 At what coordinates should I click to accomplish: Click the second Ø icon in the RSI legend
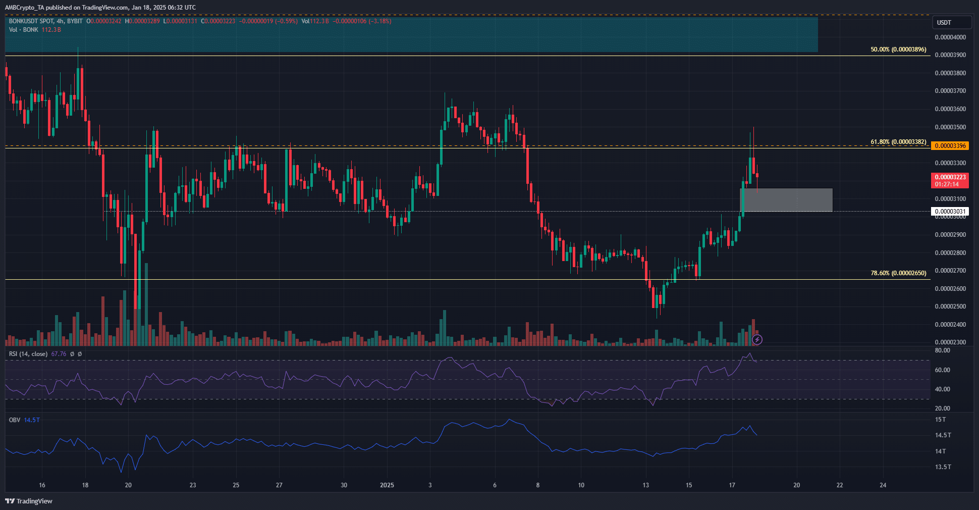(80, 354)
